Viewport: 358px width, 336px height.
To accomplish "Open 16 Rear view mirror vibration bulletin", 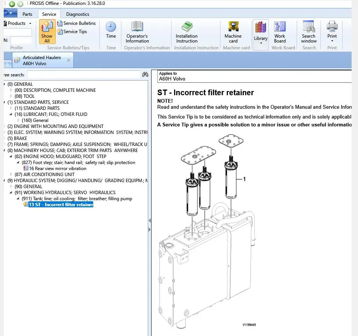I will [x=58, y=168].
